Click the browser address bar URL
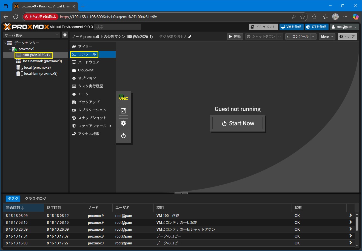This screenshot has width=362, height=251. tap(108, 17)
